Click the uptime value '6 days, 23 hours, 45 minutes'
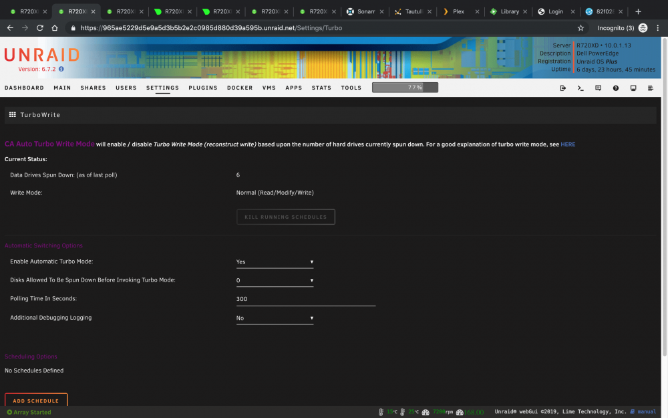Viewport: 668px width, 418px height. (x=616, y=70)
